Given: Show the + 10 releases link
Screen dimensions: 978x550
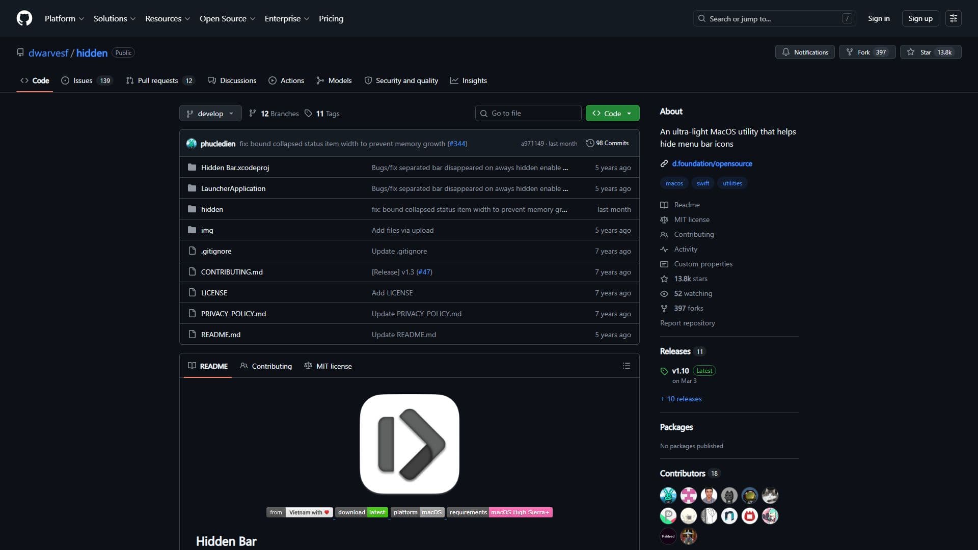Looking at the screenshot, I should point(681,399).
